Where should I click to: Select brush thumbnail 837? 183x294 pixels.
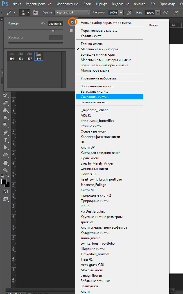30,56
